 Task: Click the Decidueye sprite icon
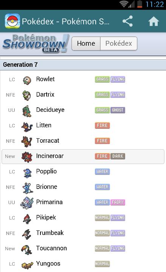tap(27, 111)
